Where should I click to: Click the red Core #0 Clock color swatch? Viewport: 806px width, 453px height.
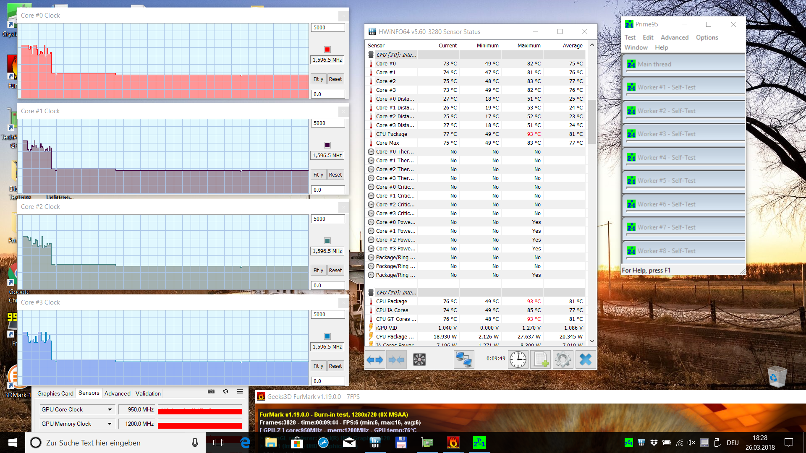pyautogui.click(x=327, y=49)
